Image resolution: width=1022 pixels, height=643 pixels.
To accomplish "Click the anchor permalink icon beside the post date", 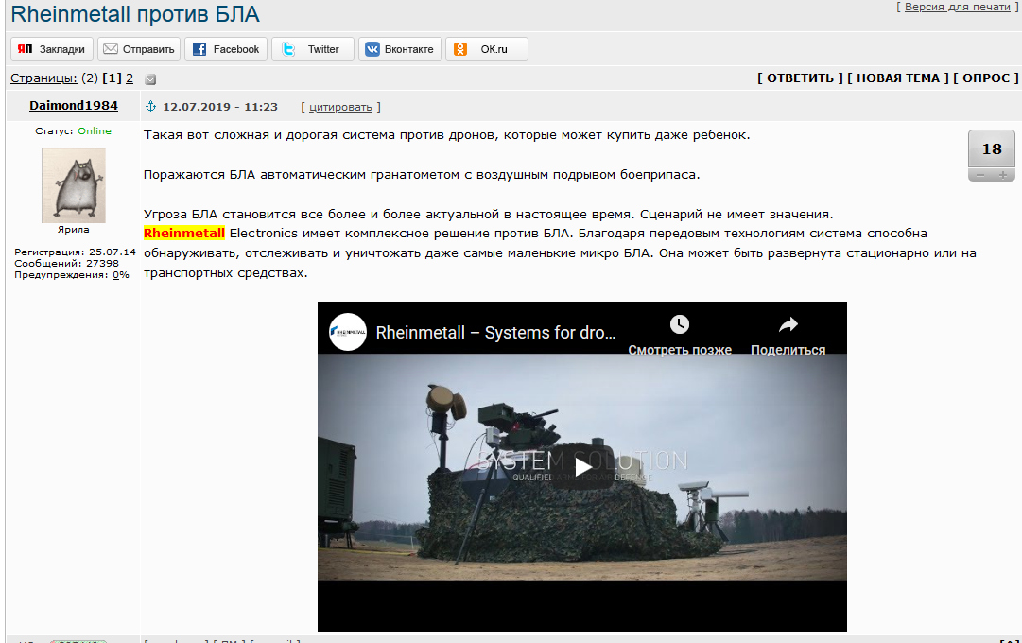I will coord(150,106).
